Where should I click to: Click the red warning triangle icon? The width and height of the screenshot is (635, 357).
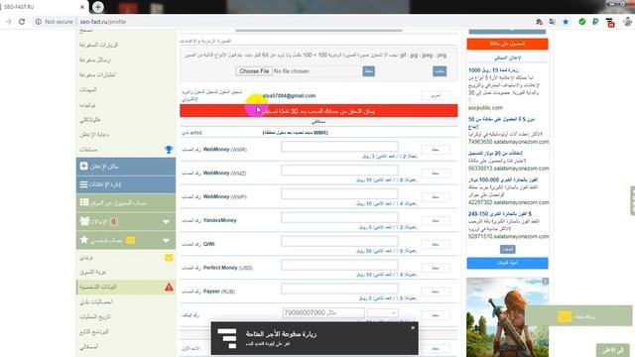(x=169, y=287)
